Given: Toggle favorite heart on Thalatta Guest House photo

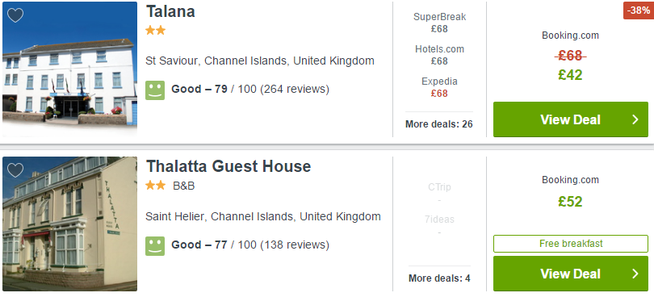Looking at the screenshot, I should pyautogui.click(x=15, y=170).
